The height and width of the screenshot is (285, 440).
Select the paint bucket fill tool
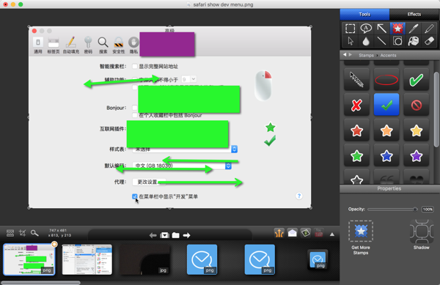coord(414,41)
